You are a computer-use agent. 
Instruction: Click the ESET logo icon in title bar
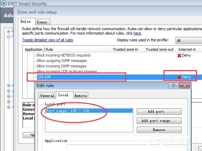3,3
